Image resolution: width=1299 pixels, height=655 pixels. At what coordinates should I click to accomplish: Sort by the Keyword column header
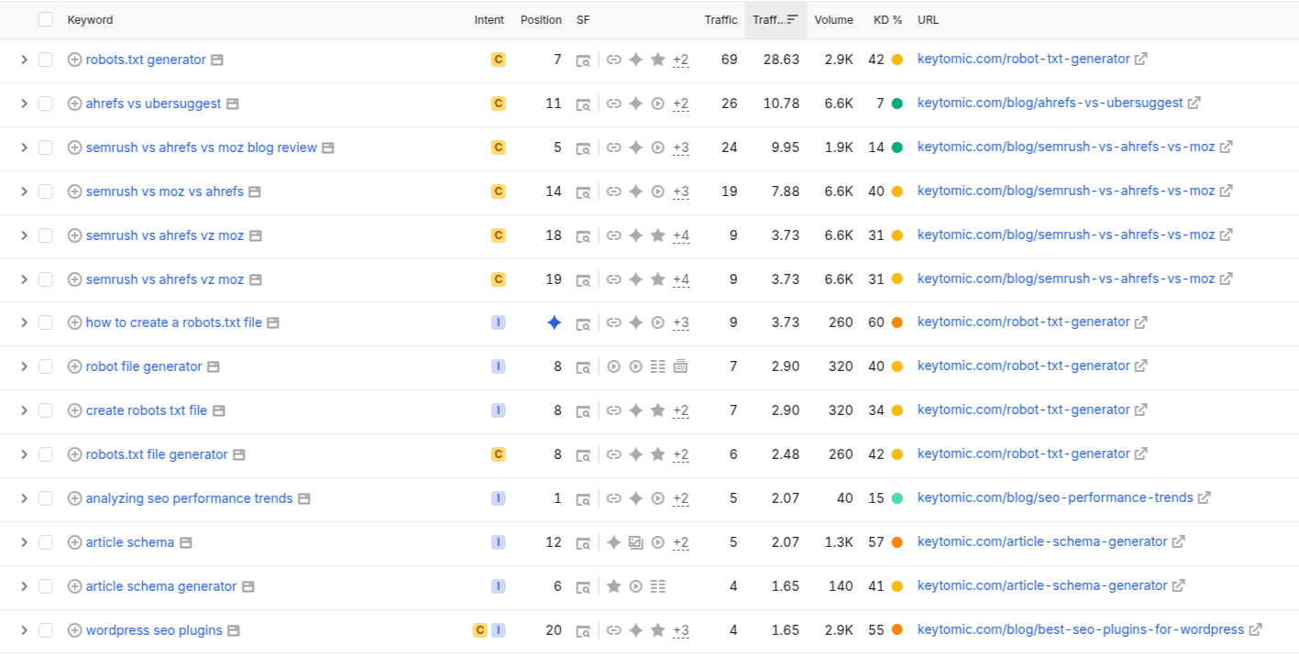(90, 19)
